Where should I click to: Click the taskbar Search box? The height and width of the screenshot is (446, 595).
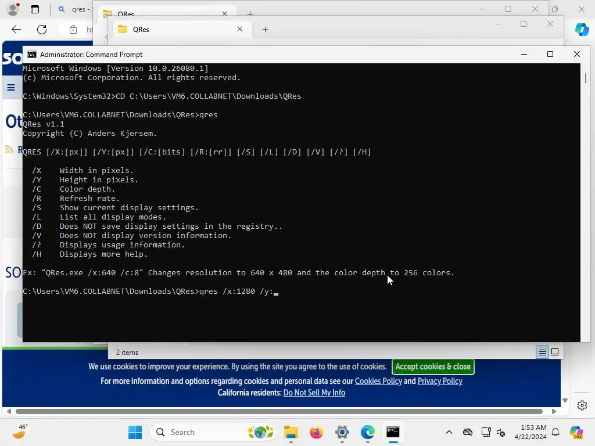tap(213, 432)
